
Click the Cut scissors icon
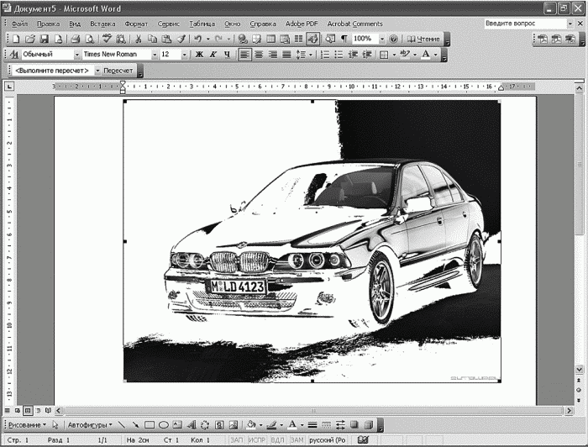pyautogui.click(x=138, y=39)
